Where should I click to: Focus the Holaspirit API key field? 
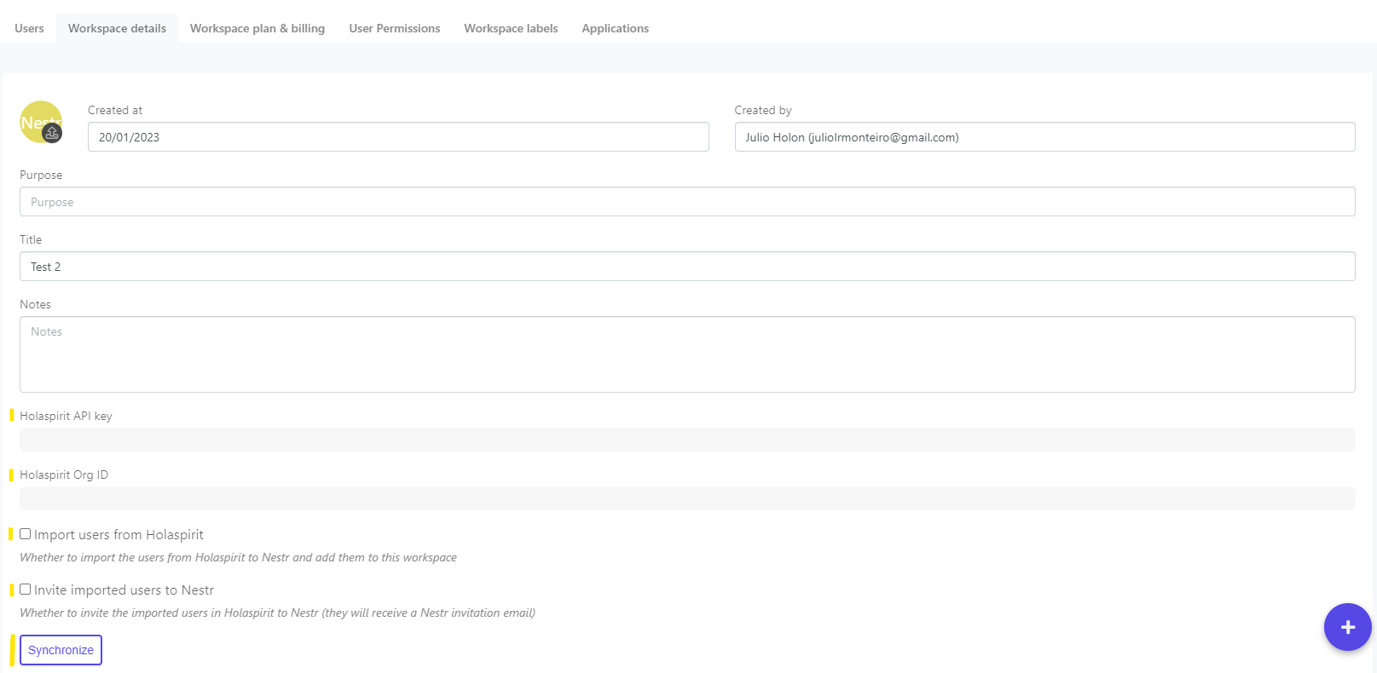coord(687,440)
